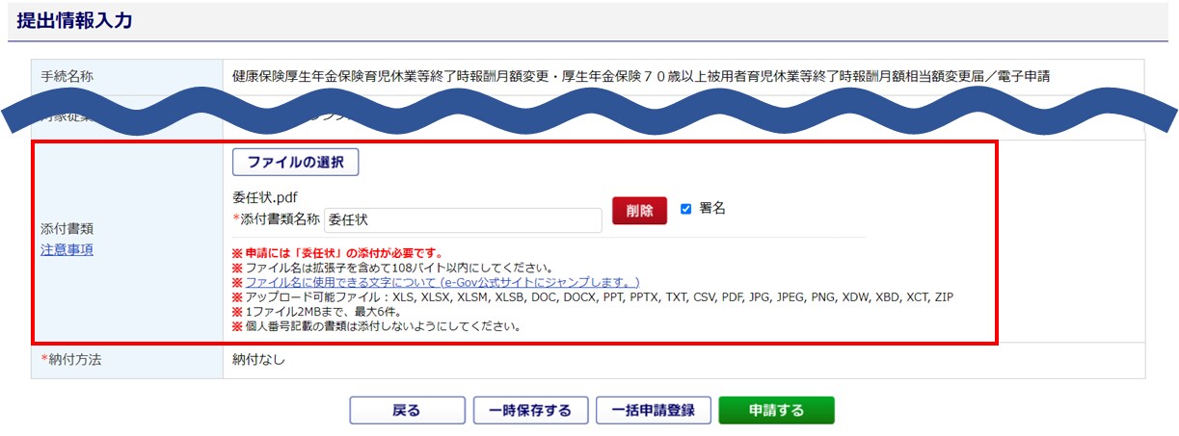The height and width of the screenshot is (436, 1179).
Task: Open the ファイル名に使用できる文字について link
Action: click(442, 282)
